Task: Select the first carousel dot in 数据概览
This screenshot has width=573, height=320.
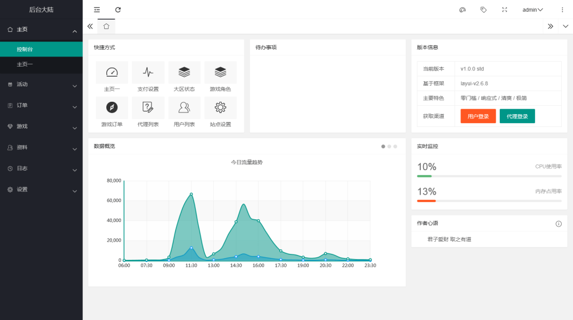Action: coord(383,147)
